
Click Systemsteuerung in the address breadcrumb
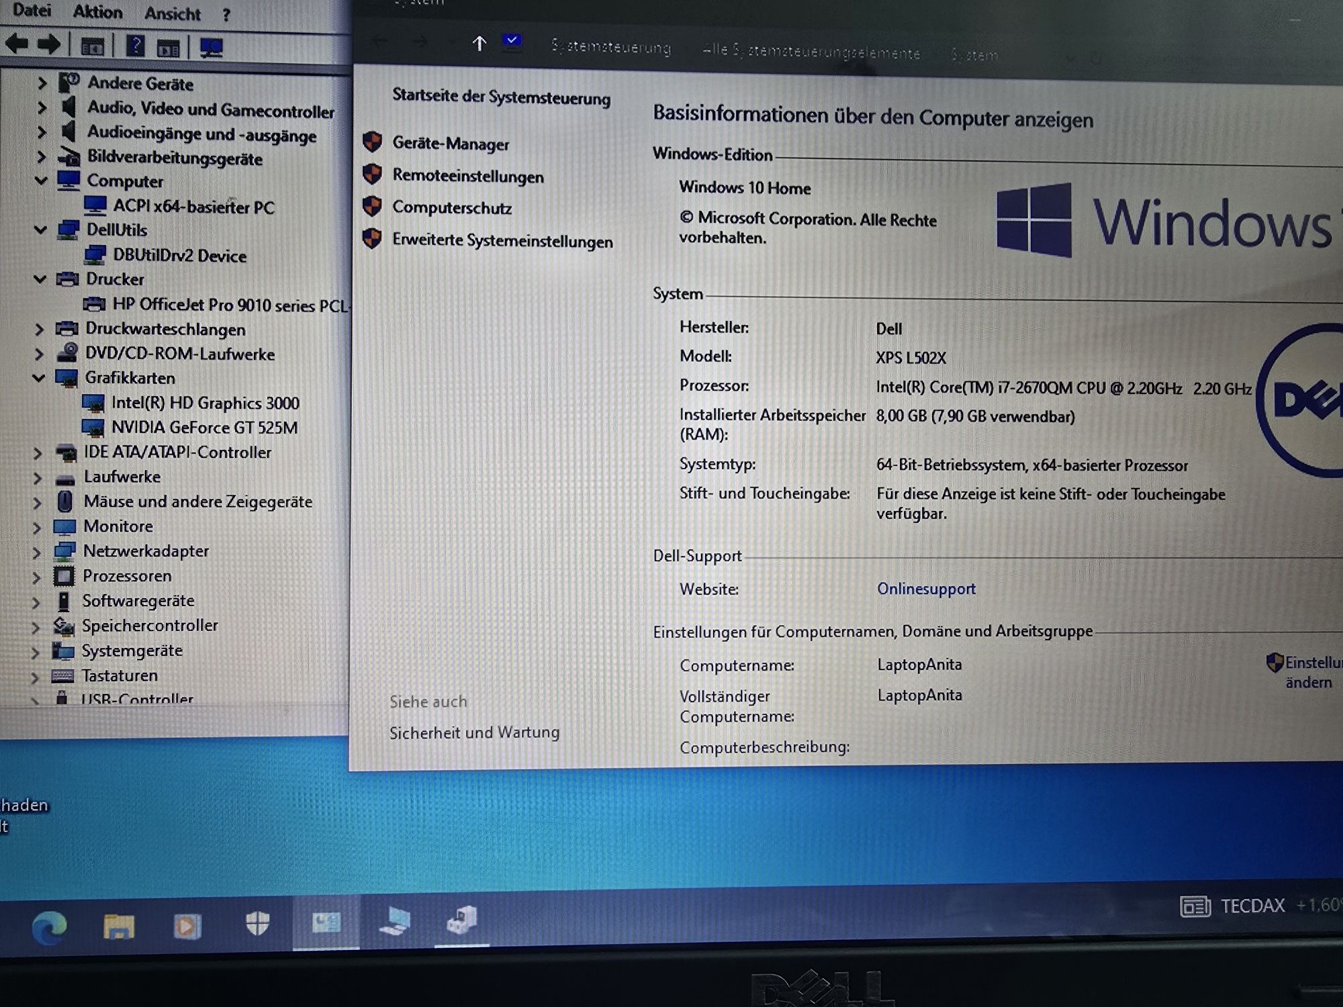point(610,47)
